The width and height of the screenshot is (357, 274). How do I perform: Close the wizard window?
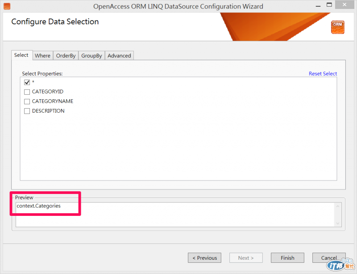click(345, 4)
